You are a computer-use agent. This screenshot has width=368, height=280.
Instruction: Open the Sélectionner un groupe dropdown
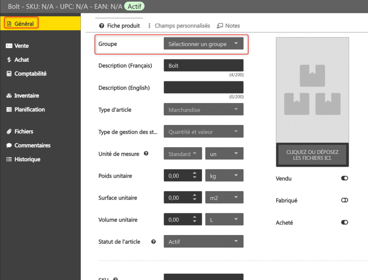point(203,44)
